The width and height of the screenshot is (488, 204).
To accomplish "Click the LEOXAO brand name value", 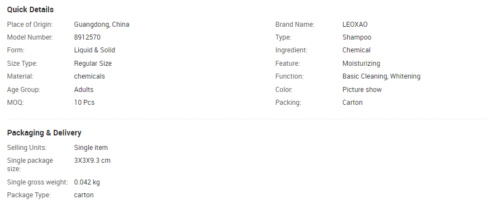I will (x=355, y=25).
